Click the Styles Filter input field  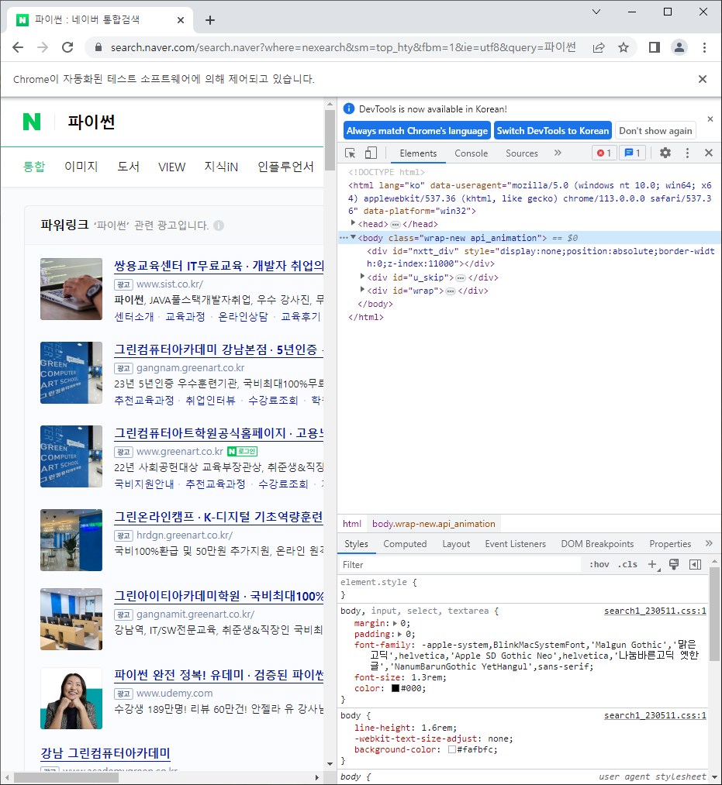click(459, 565)
